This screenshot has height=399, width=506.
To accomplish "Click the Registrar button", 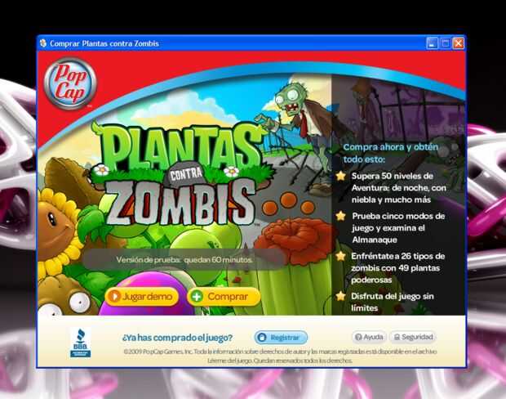I will [281, 337].
